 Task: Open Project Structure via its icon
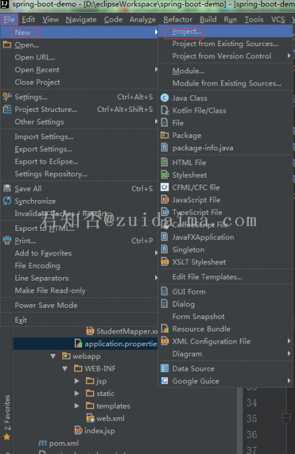coord(7,109)
